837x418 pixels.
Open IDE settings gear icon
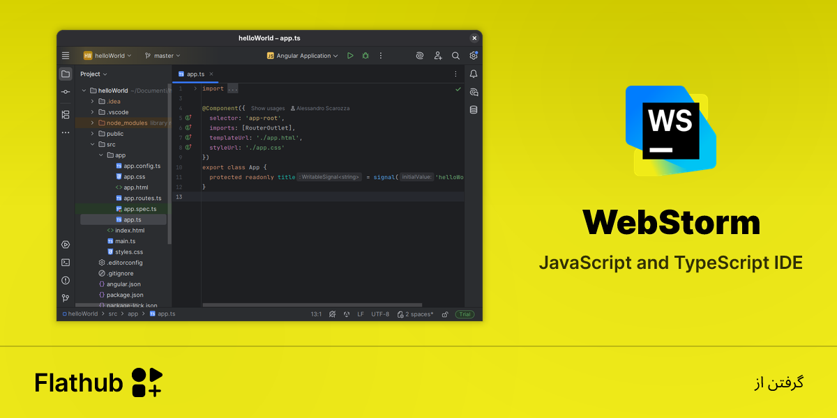coord(474,56)
